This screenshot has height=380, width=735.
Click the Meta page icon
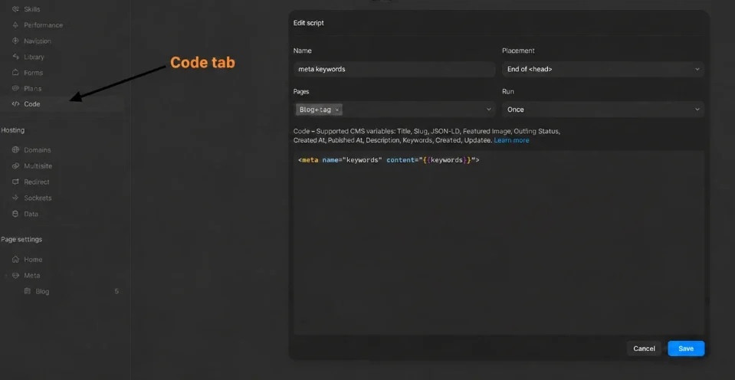(x=15, y=275)
